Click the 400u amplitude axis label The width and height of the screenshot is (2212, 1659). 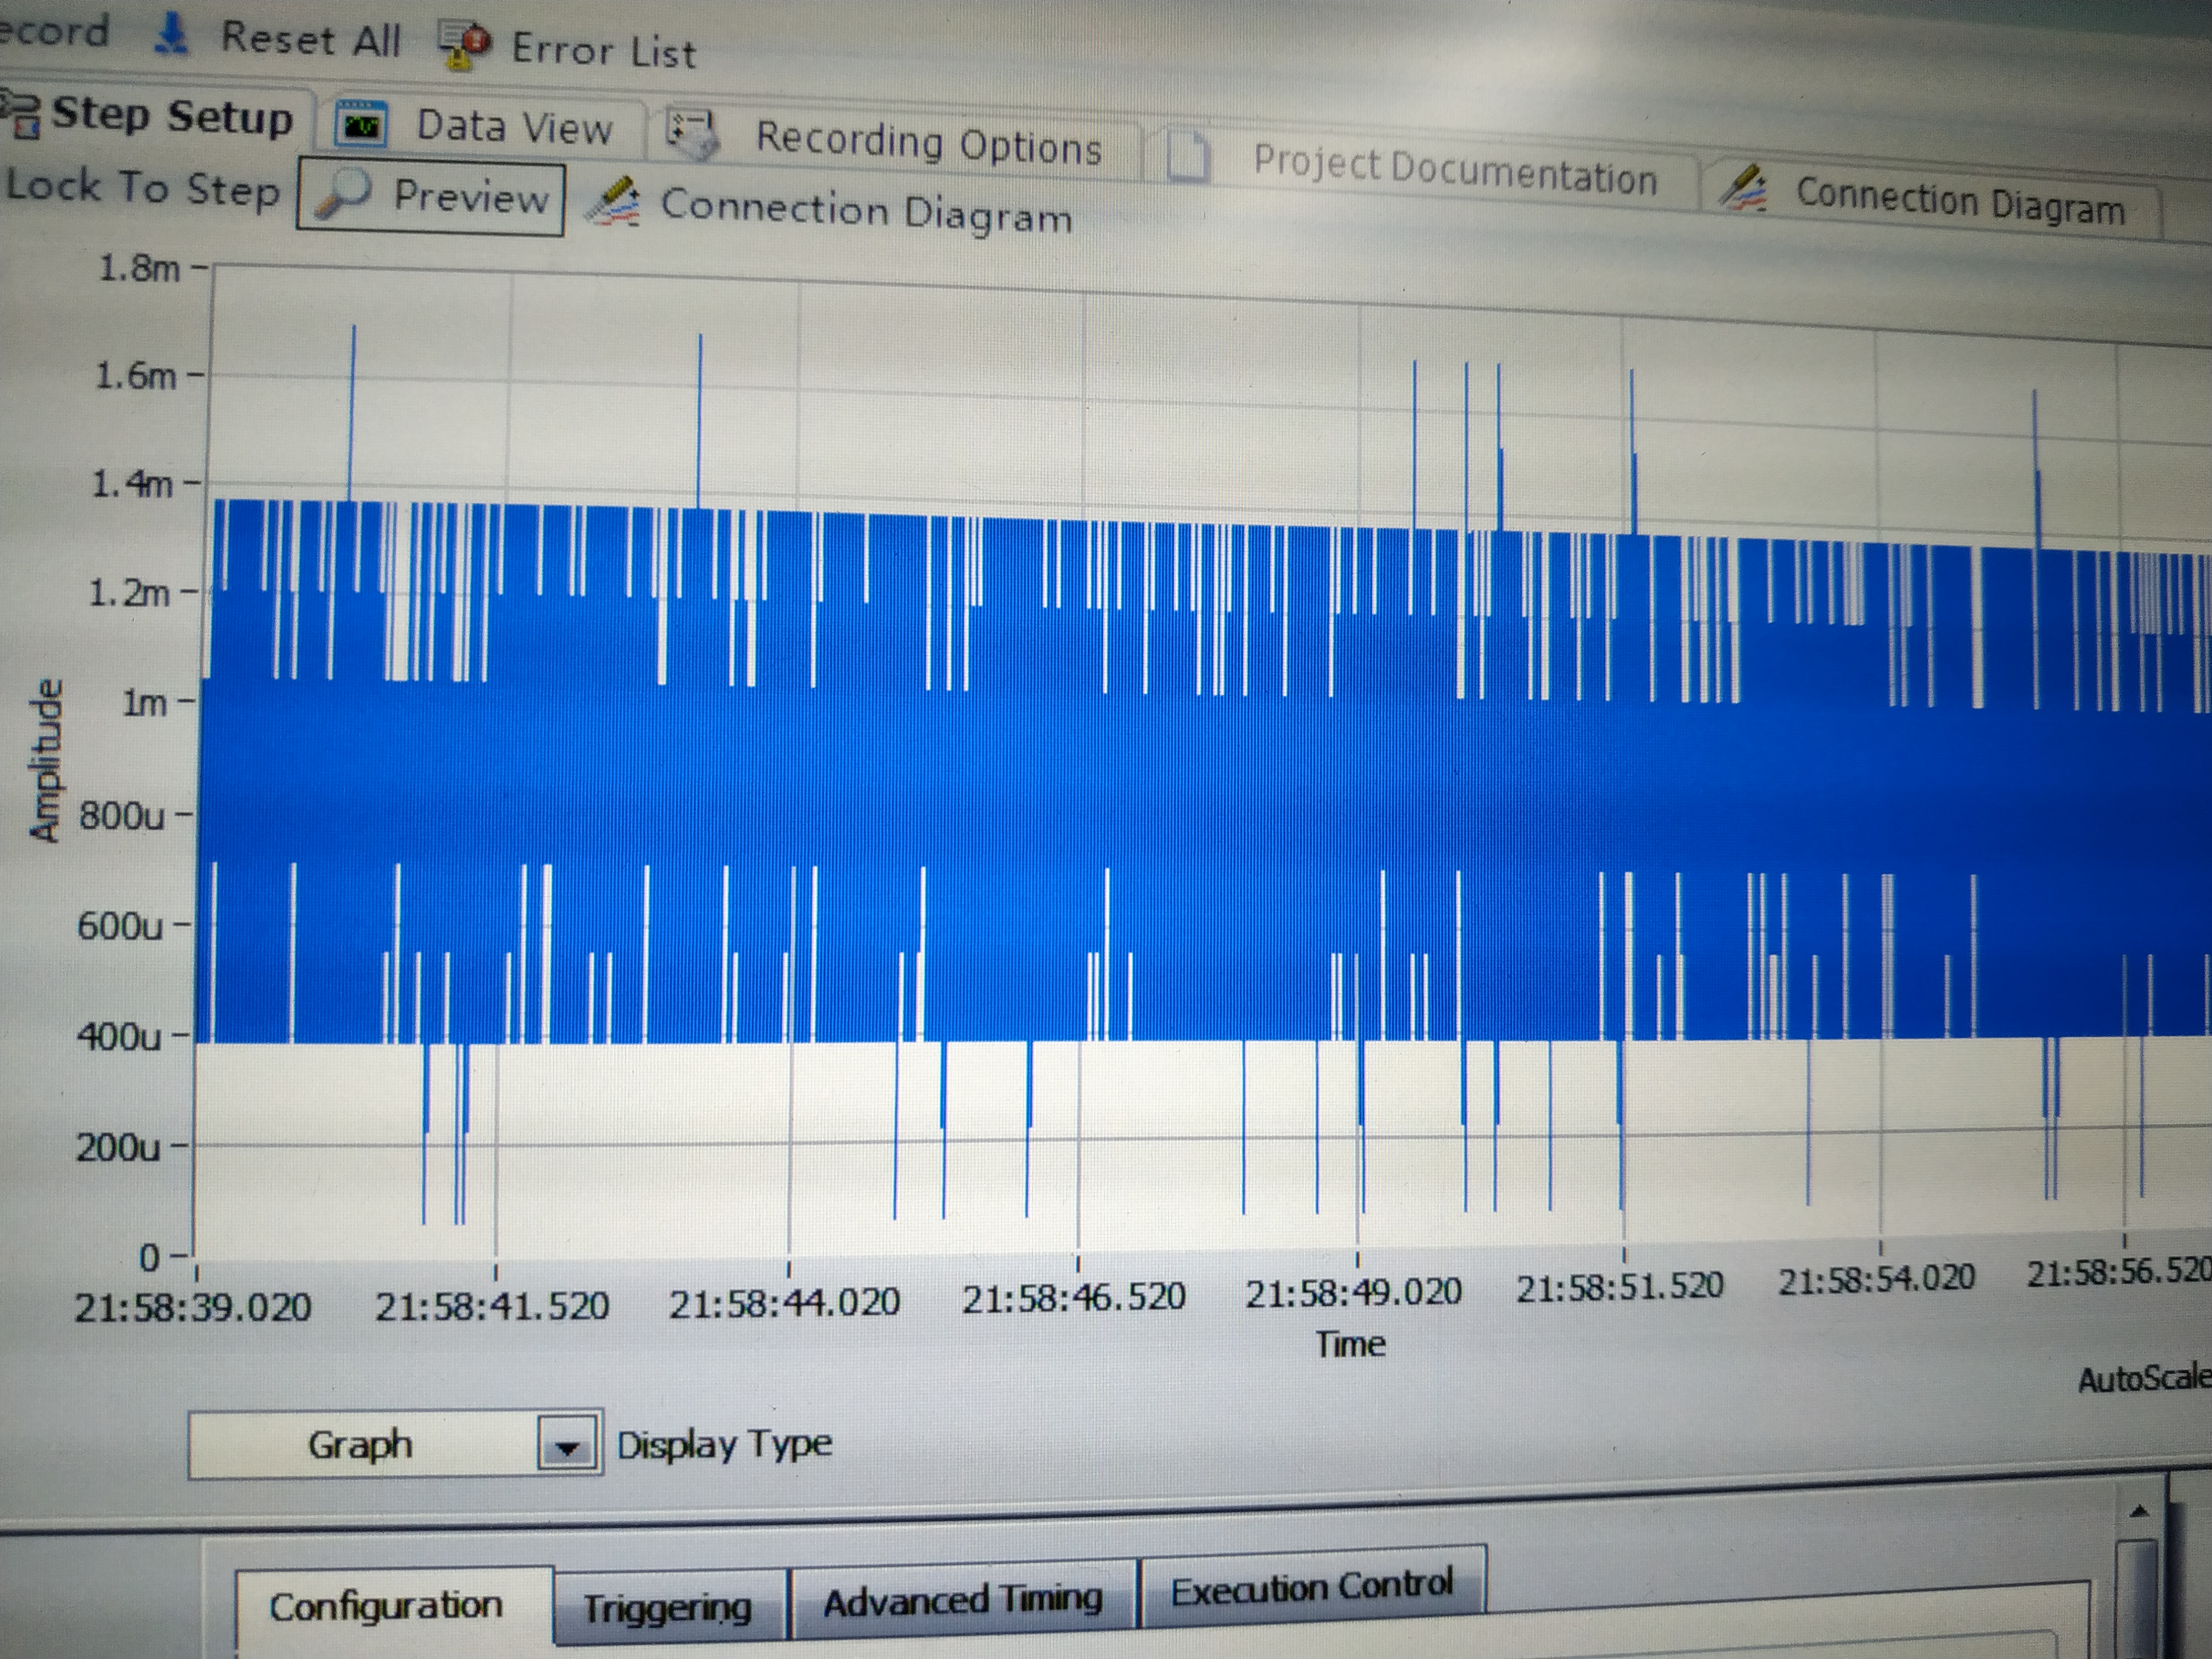(x=119, y=1036)
